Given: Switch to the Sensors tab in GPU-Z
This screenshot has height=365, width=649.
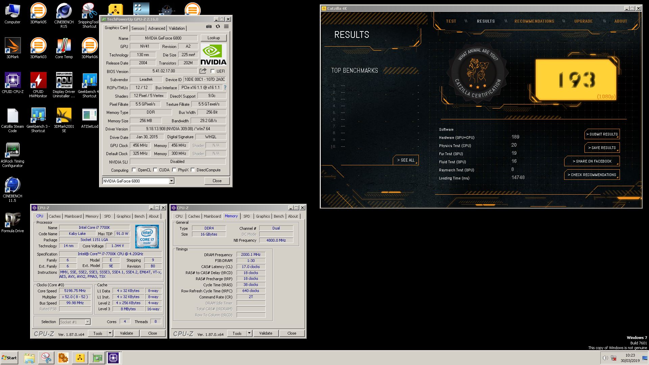Looking at the screenshot, I should click(x=138, y=28).
